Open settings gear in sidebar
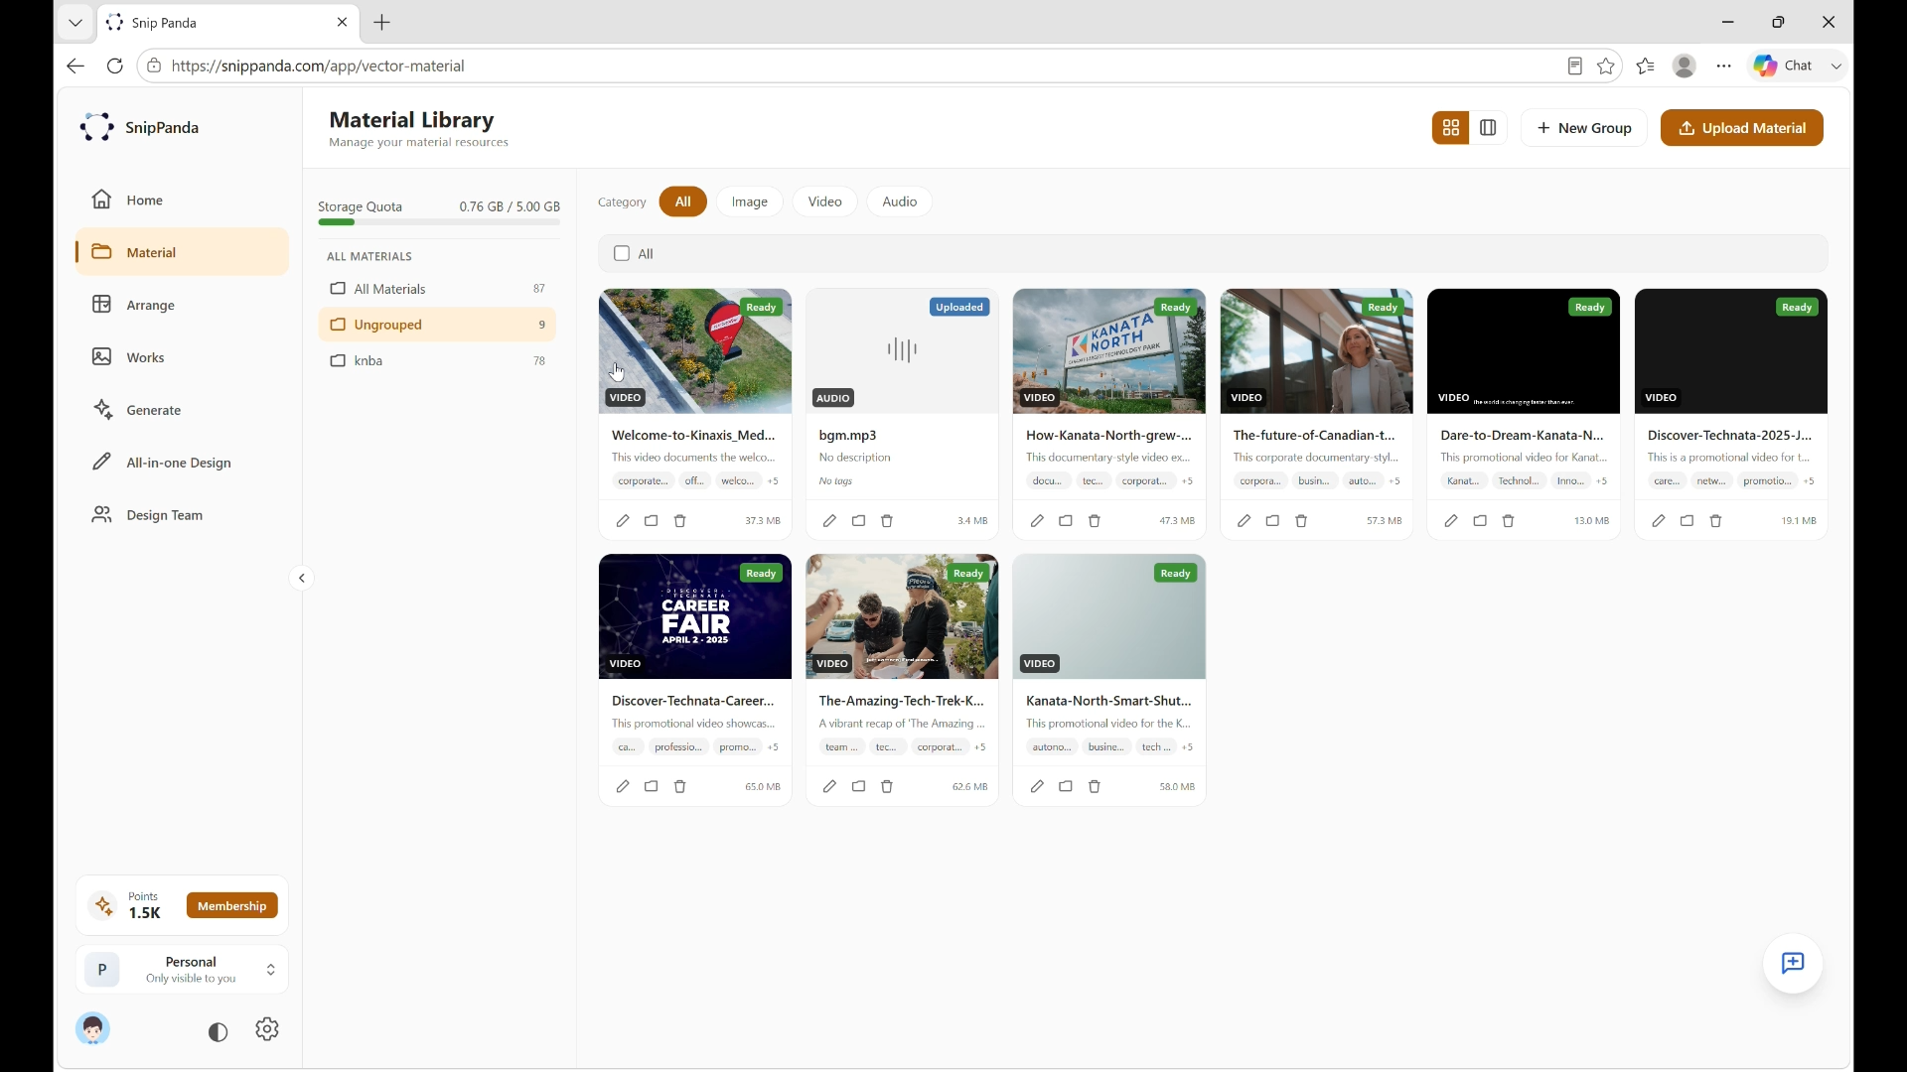This screenshot has width=1907, height=1072. 267,1030
